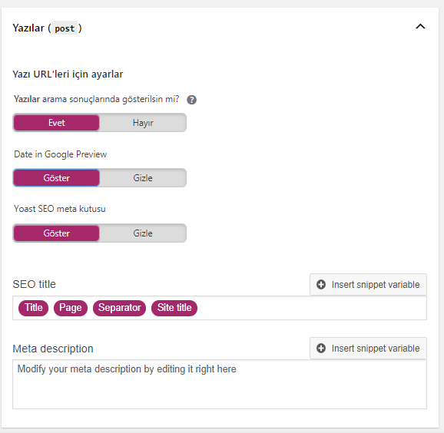The height and width of the screenshot is (433, 444).
Task: Click the Title snippet variable tag
Action: coord(33,308)
